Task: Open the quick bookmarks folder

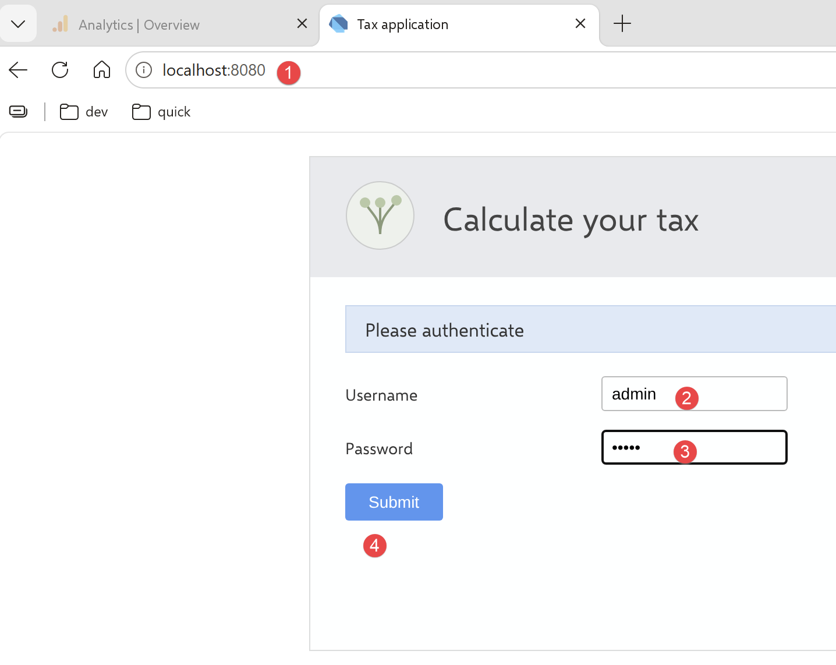Action: pos(162,112)
